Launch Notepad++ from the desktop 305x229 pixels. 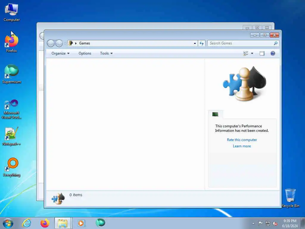tap(12, 136)
